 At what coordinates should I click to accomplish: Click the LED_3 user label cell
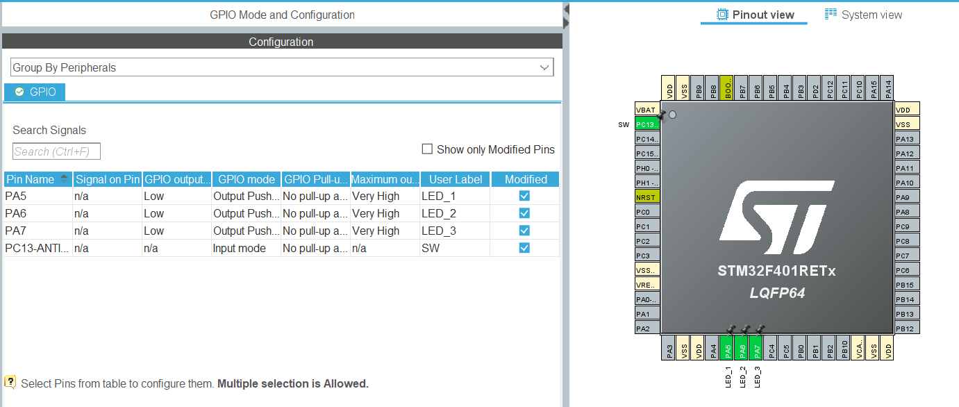click(455, 231)
